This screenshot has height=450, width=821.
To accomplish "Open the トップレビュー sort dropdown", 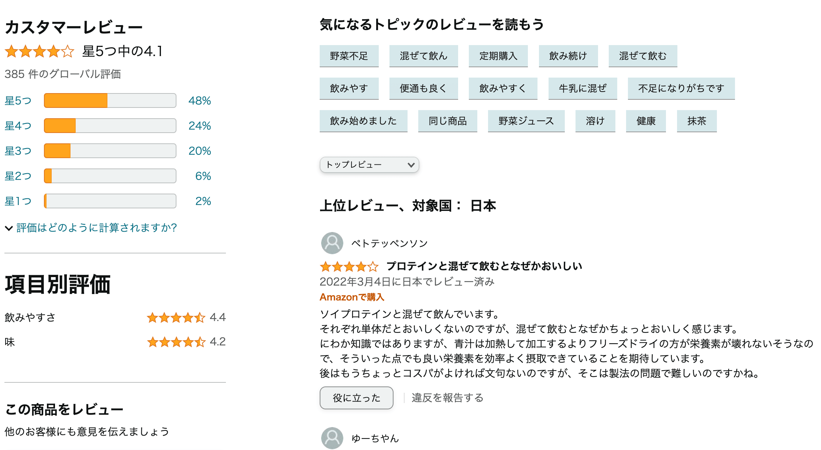I will [369, 165].
